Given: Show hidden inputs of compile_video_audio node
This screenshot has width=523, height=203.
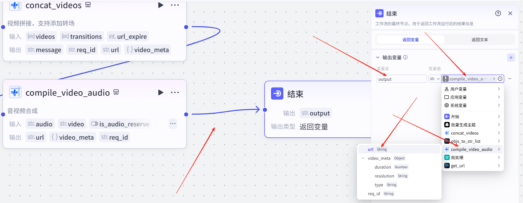Looking at the screenshot, I should (x=173, y=124).
